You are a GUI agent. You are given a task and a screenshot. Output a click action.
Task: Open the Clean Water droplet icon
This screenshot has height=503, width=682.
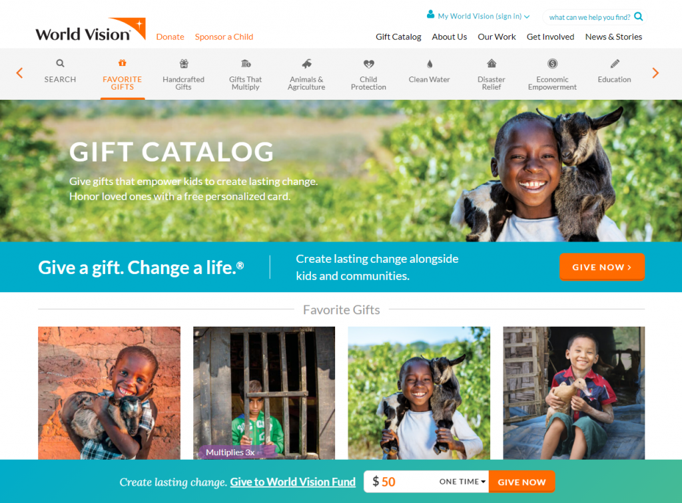(430, 64)
